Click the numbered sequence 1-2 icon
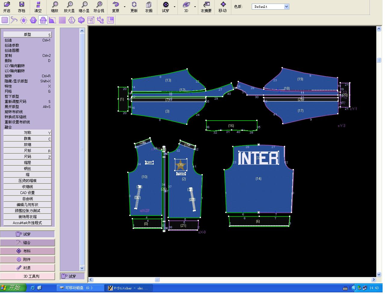Viewport: 385px width, 308px height. [x=100, y=20]
